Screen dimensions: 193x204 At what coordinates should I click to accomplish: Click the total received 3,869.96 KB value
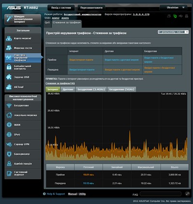click(175, 175)
